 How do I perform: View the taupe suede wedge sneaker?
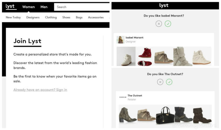pyautogui.click(x=163, y=57)
